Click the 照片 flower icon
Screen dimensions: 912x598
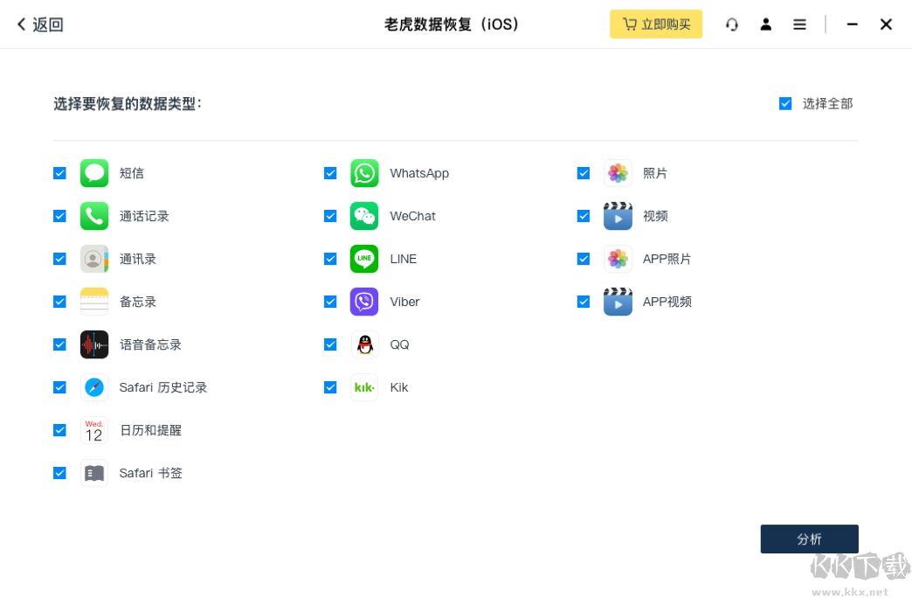618,173
